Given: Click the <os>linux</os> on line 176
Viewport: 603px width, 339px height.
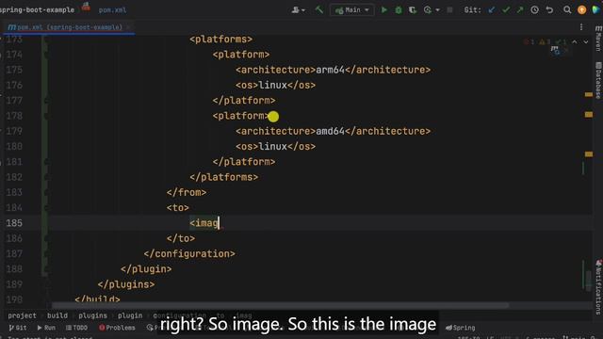Looking at the screenshot, I should (275, 86).
